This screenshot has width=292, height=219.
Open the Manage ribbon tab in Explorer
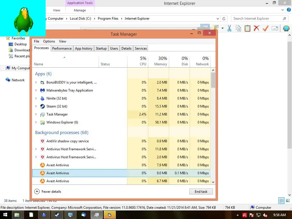coord(80,10)
